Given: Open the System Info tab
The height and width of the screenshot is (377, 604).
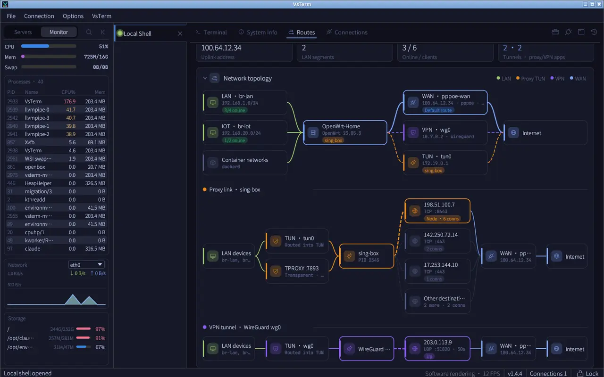Looking at the screenshot, I should coord(258,33).
